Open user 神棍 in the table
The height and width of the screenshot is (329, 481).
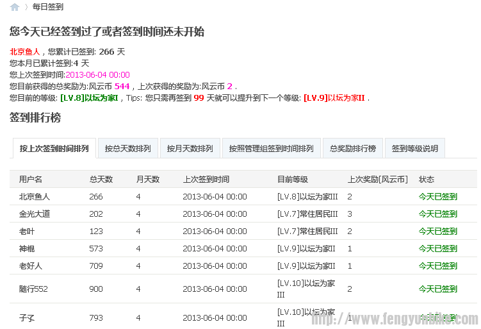[x=27, y=249]
